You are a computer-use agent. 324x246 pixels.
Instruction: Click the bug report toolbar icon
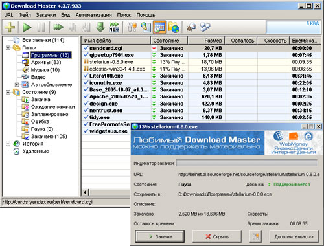(191, 27)
